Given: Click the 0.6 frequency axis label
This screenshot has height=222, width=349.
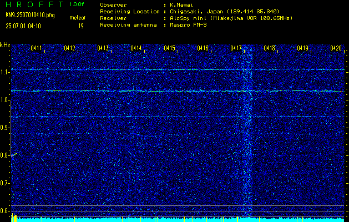Looking at the screenshot, I should [x=4, y=211].
